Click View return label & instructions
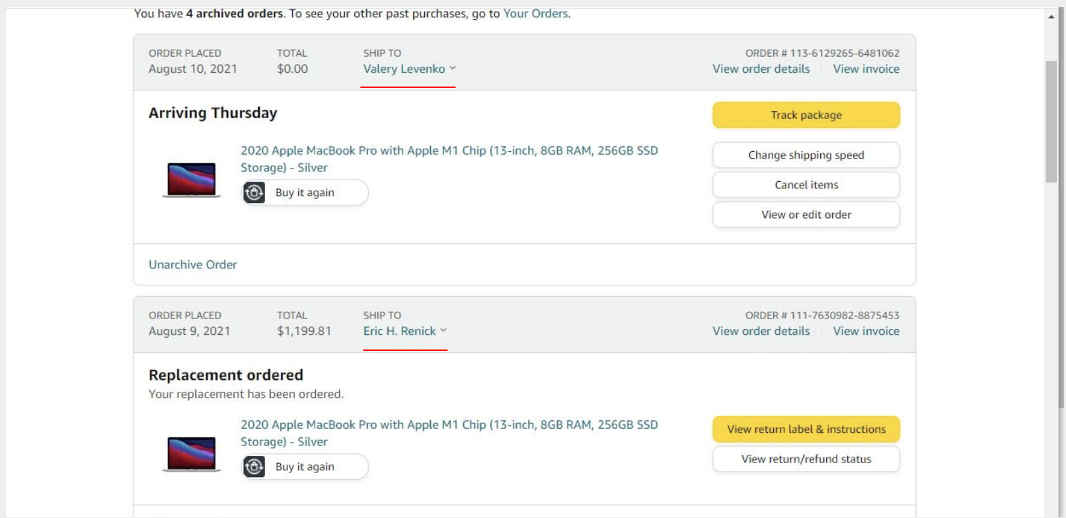This screenshot has height=518, width=1066. click(x=806, y=429)
